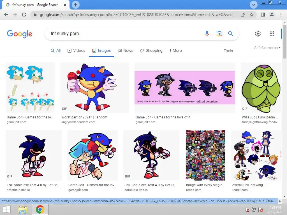Viewport: 287px width, 215px height.
Task: Open the Boyfriend thumbs-up gamejolt image
Action: 92,155
